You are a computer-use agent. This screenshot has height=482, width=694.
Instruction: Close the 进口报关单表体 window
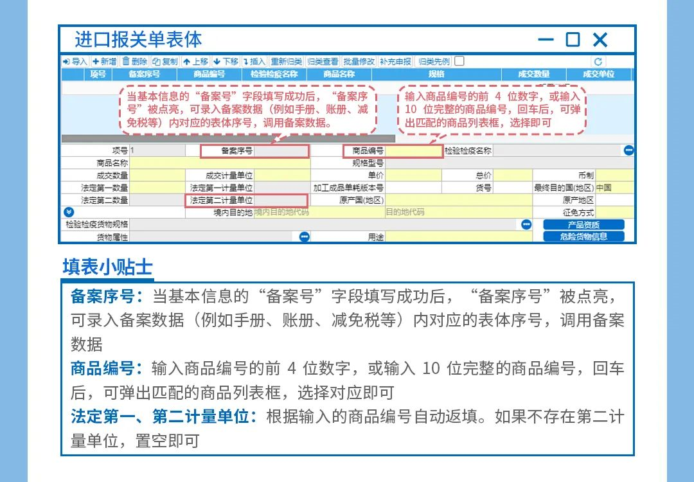(x=600, y=39)
